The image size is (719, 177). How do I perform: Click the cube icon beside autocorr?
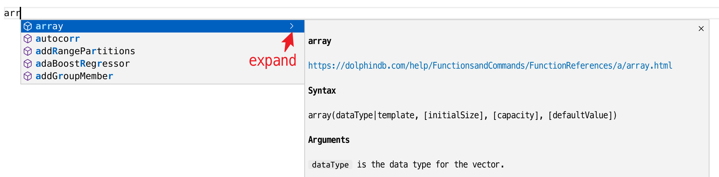click(28, 39)
